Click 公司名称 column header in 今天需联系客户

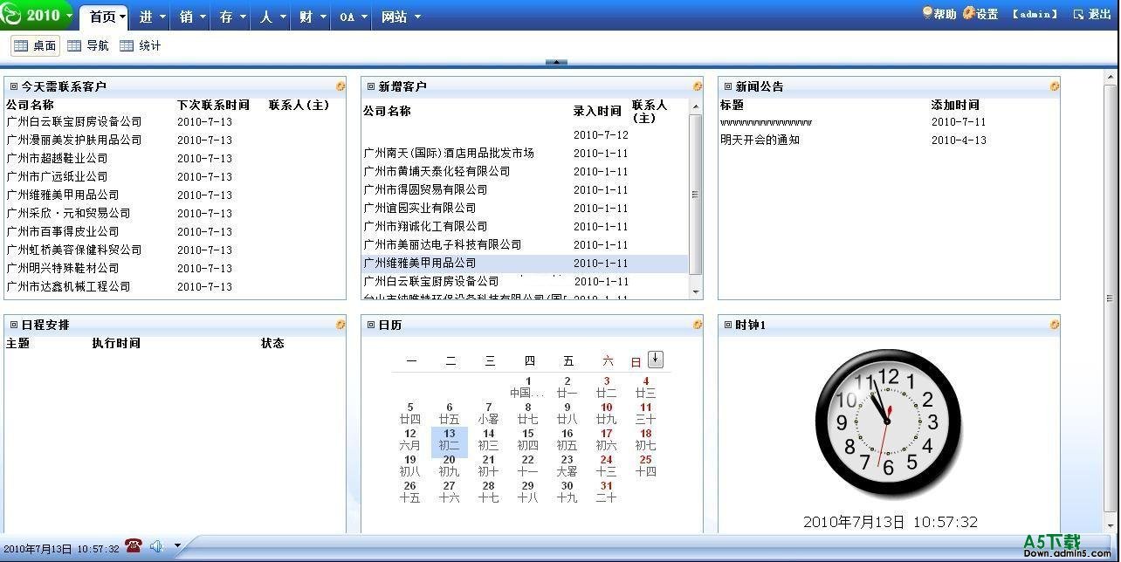[x=31, y=105]
